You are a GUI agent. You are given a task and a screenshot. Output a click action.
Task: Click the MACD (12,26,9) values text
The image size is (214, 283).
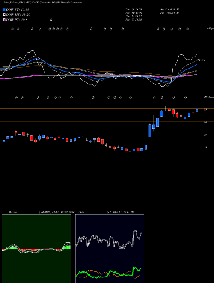coord(57,212)
